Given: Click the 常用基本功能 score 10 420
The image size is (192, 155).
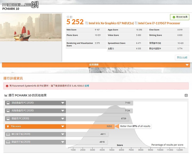Looking at the screenshot, I should coord(181,43).
